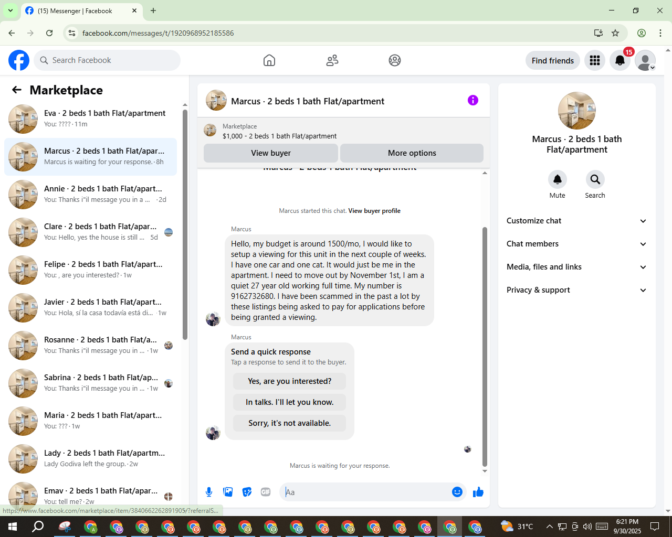Open Maria's conversation in the list
Image resolution: width=672 pixels, height=537 pixels.
pyautogui.click(x=90, y=421)
